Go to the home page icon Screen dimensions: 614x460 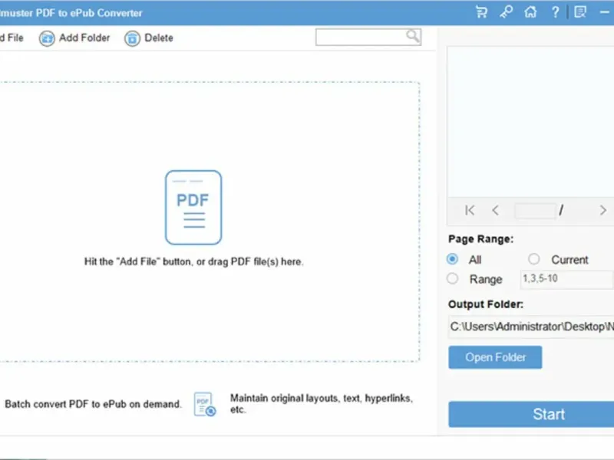530,12
